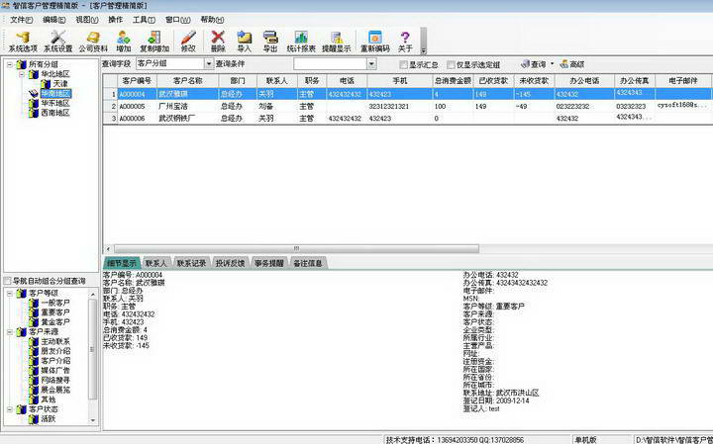The height and width of the screenshot is (444, 713).
Task: Click the 高级 (advanced) query icon
Action: click(x=572, y=64)
